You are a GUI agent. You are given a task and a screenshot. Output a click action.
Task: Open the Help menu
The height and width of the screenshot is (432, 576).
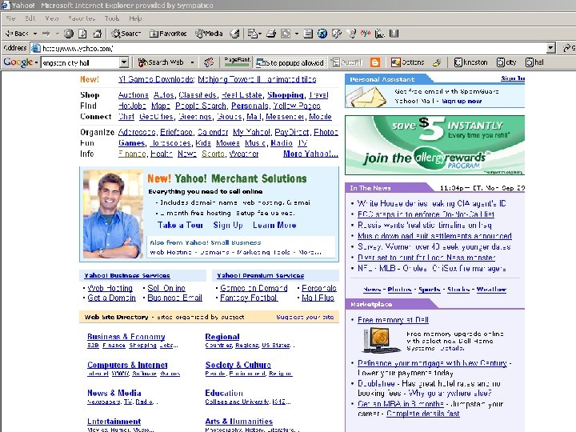tap(135, 18)
